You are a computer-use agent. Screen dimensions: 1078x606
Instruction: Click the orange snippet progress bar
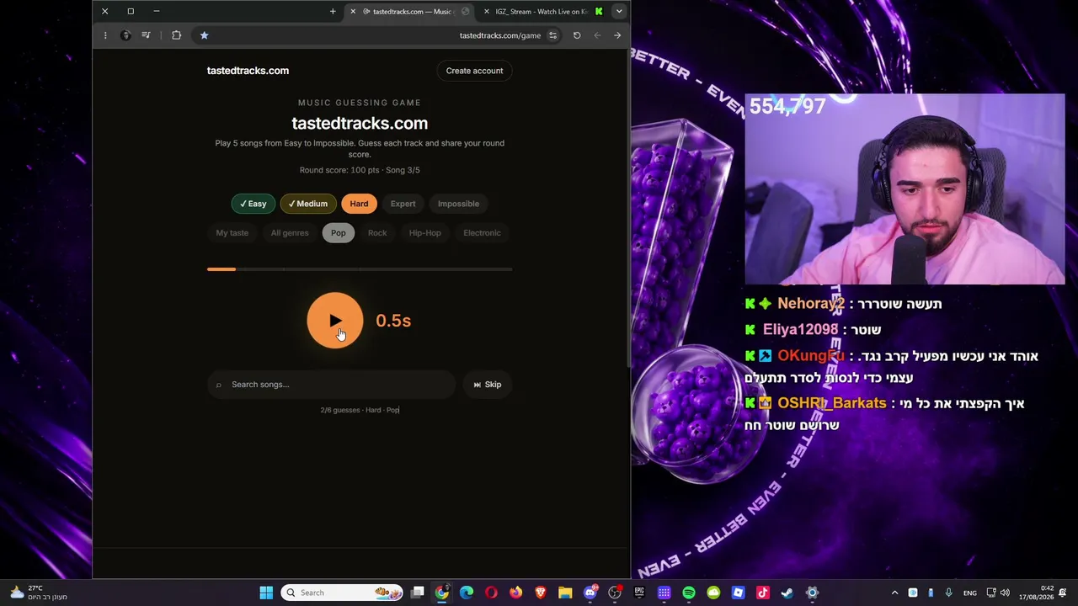221,269
